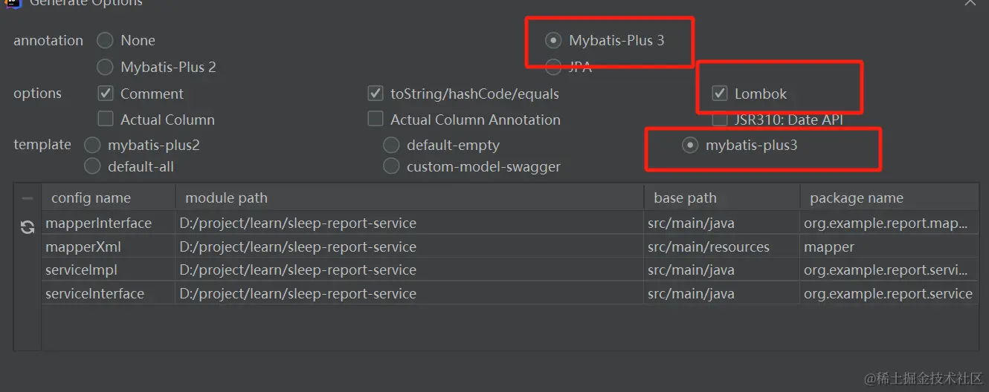
Task: Select the mybatis-plus3 template radio
Action: 690,145
